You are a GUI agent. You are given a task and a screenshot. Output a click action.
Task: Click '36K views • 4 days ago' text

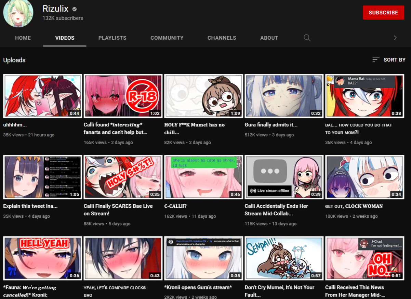pos(348,142)
